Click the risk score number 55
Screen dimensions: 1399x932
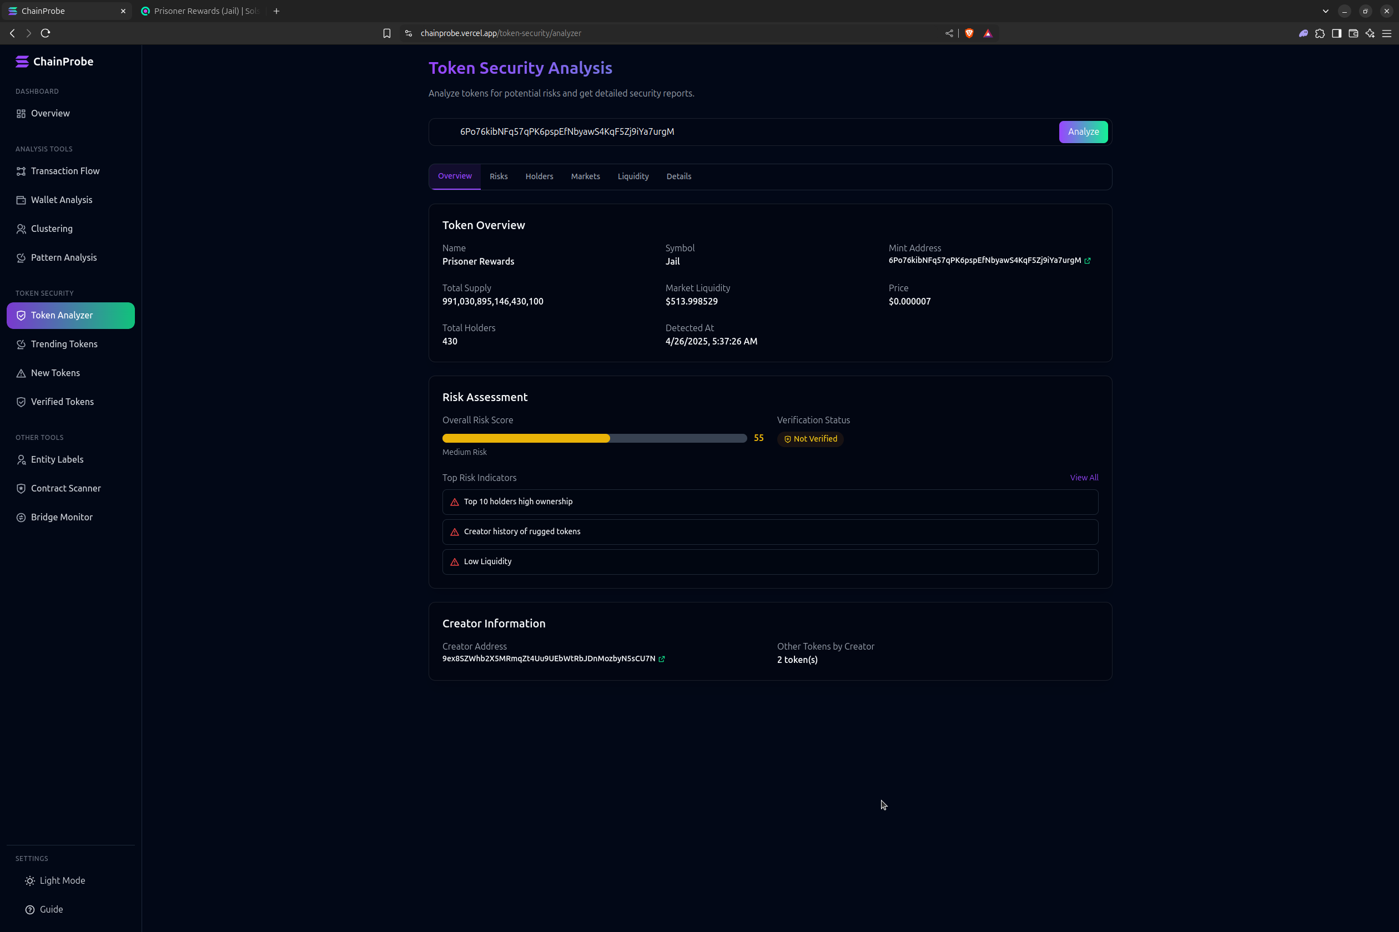[758, 438]
